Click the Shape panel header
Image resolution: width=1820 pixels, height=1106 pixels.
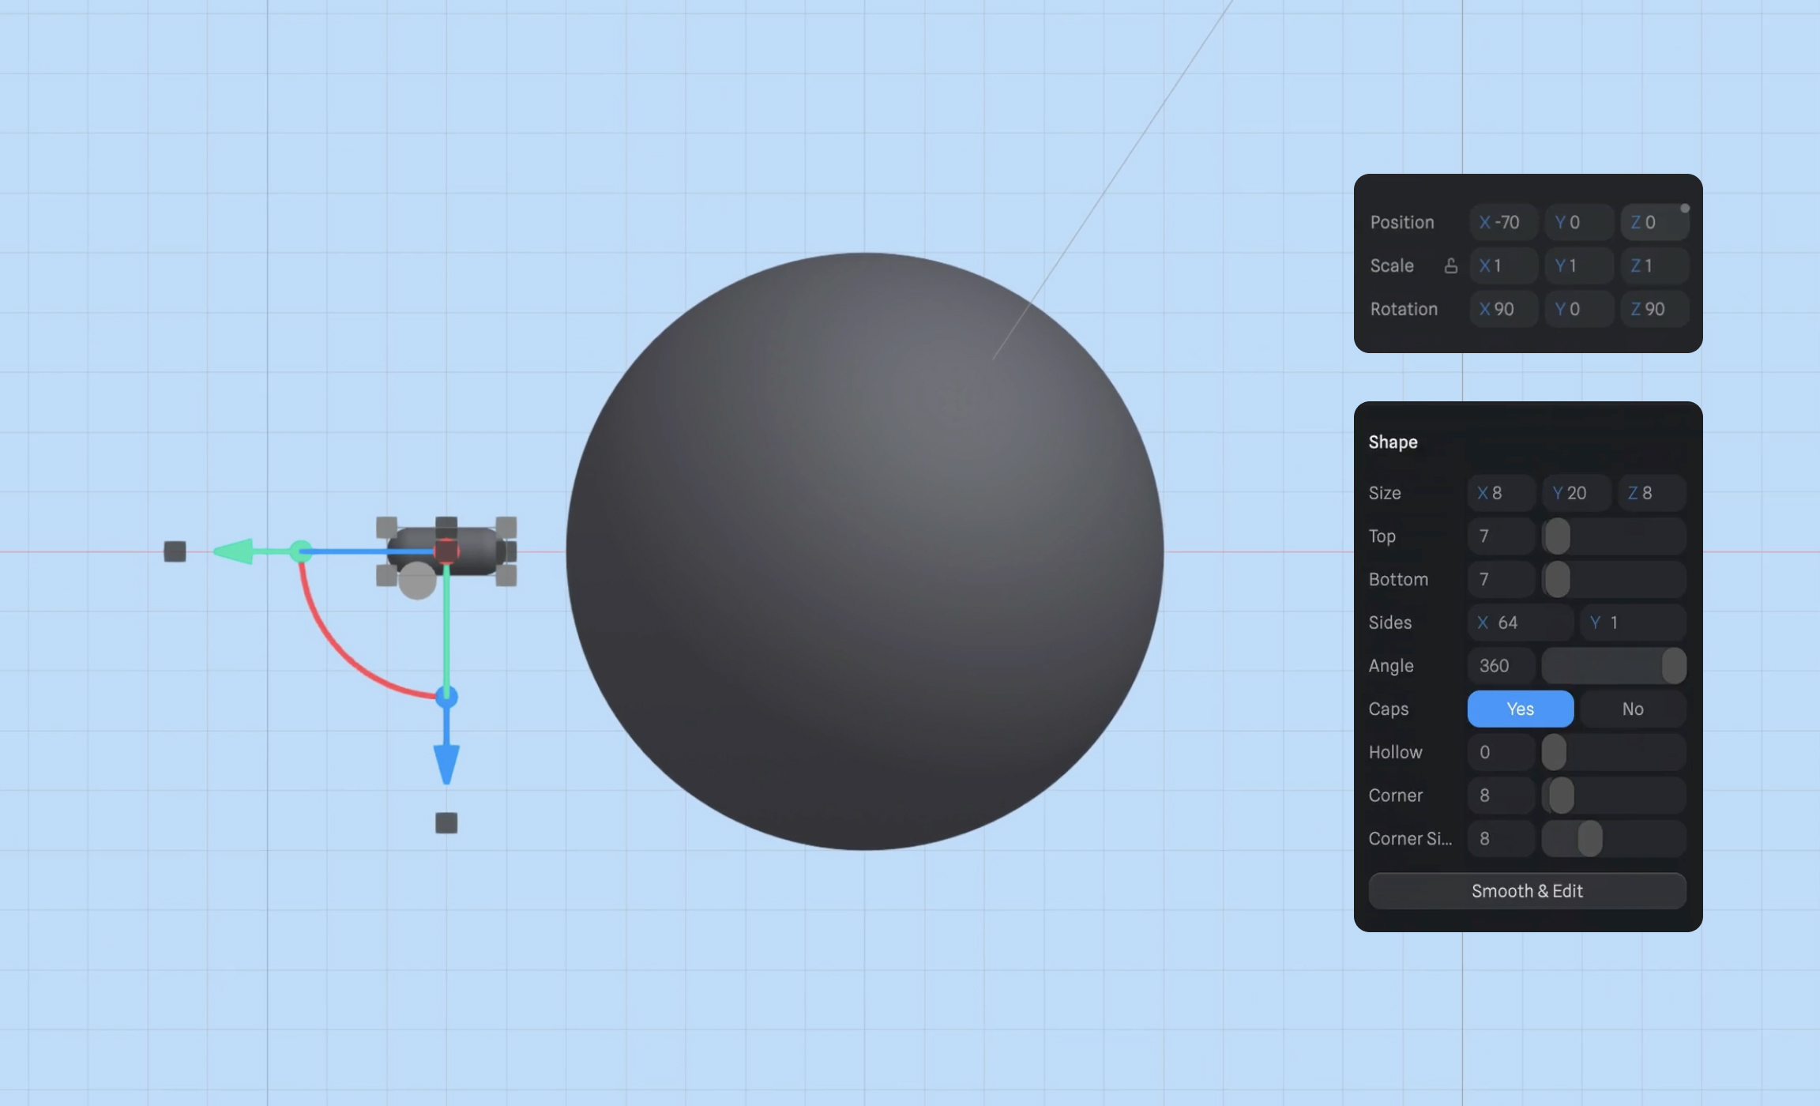[x=1393, y=442]
